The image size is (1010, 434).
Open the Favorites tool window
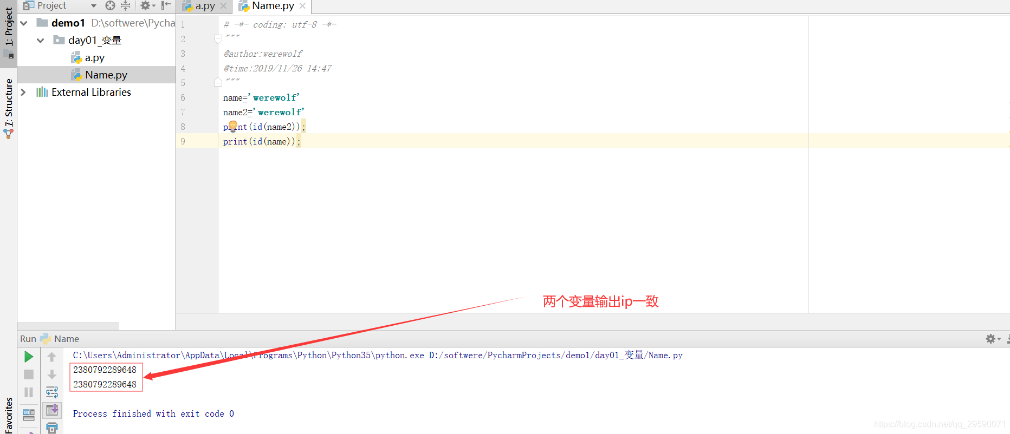tap(8, 415)
